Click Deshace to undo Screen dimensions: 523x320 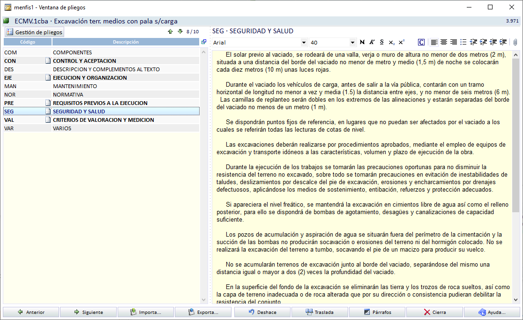(x=262, y=312)
